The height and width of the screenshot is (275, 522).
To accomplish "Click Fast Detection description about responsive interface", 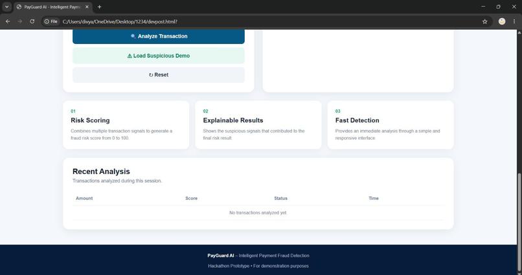I will pyautogui.click(x=387, y=135).
